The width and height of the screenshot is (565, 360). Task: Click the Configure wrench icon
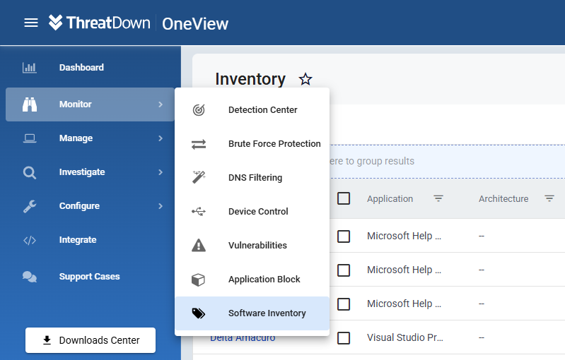30,206
